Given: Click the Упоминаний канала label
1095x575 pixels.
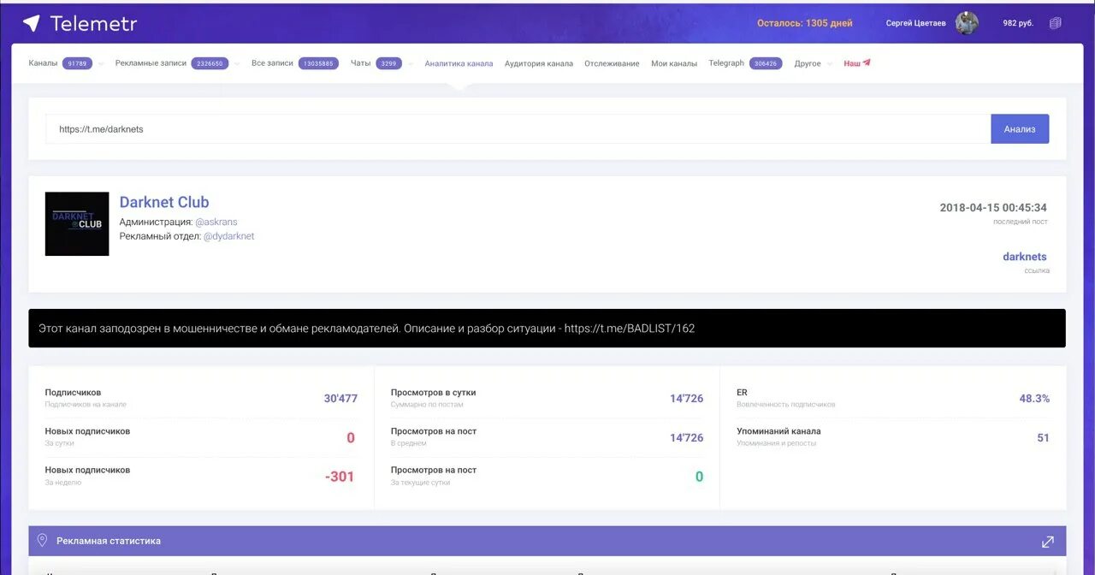Looking at the screenshot, I should [x=778, y=431].
